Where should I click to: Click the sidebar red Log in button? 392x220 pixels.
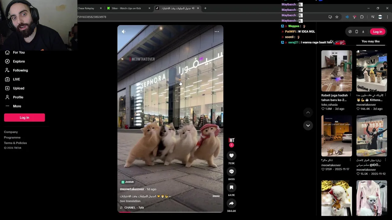[24, 118]
